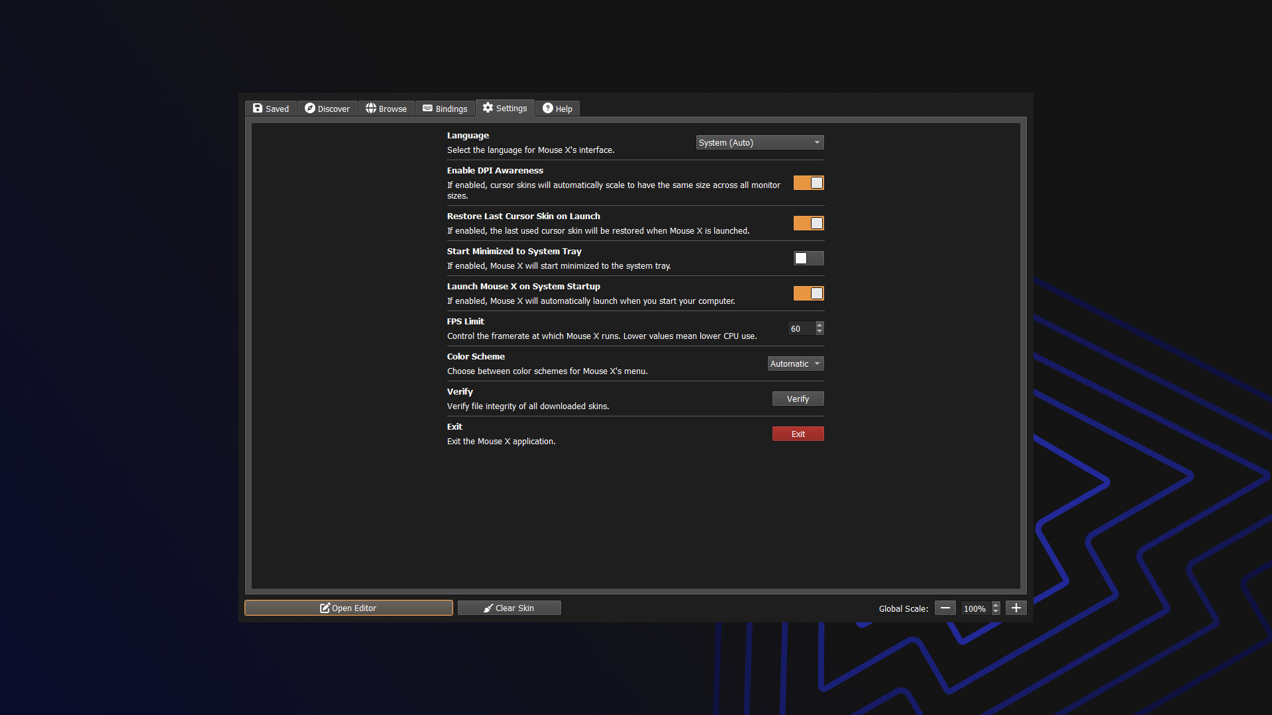This screenshot has width=1272, height=715.
Task: Click the globe icon on Browse
Action: [371, 108]
